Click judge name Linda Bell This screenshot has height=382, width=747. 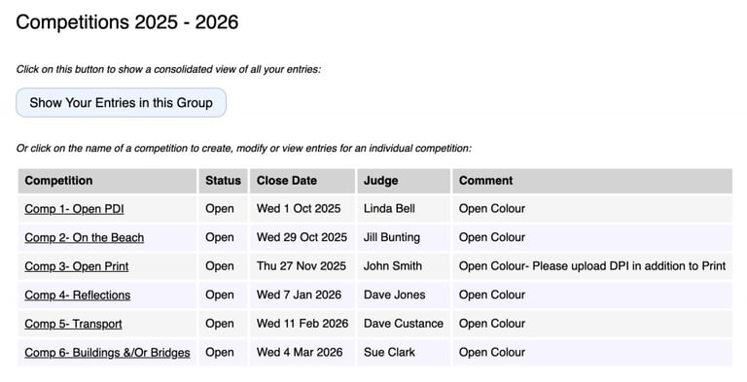coord(389,209)
